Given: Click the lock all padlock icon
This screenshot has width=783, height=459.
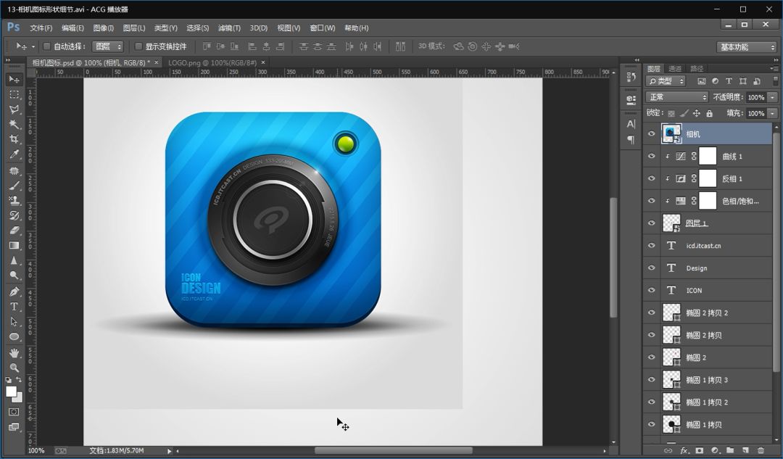Looking at the screenshot, I should tap(709, 113).
